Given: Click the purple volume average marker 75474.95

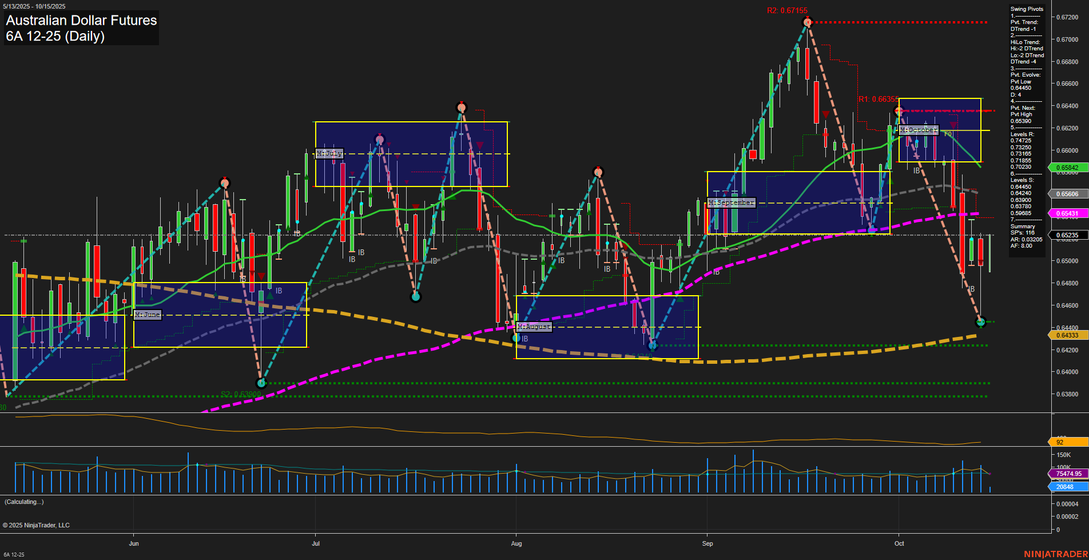Looking at the screenshot, I should click(1067, 474).
